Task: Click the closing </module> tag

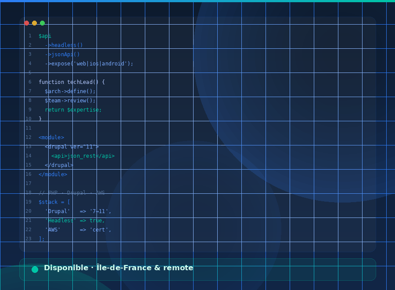Action: point(53,174)
